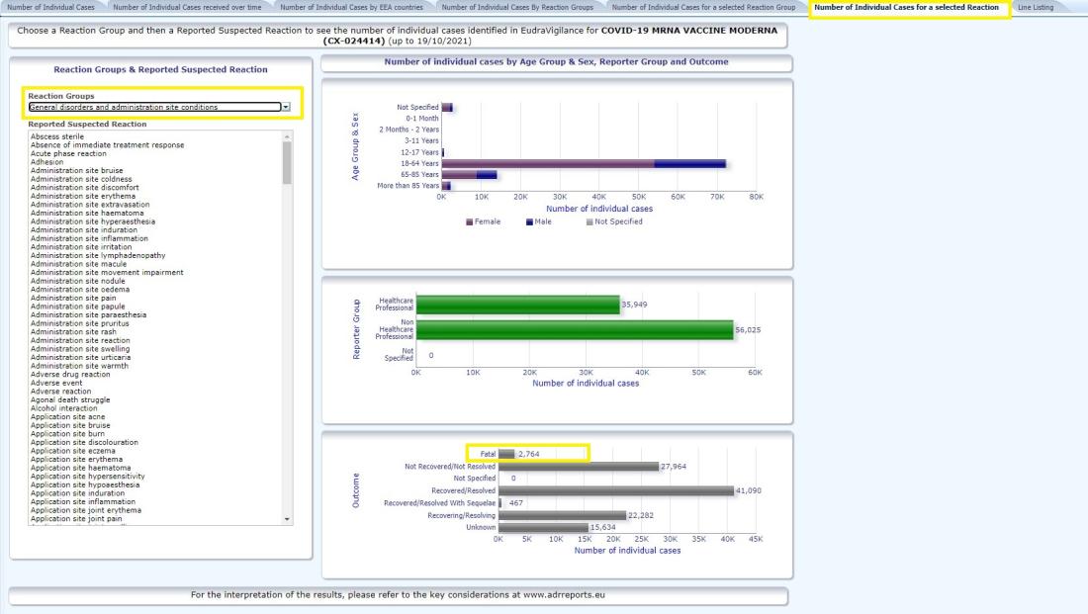Select the 'Adhesion' reaction
This screenshot has height=614, width=1088.
pyautogui.click(x=46, y=161)
